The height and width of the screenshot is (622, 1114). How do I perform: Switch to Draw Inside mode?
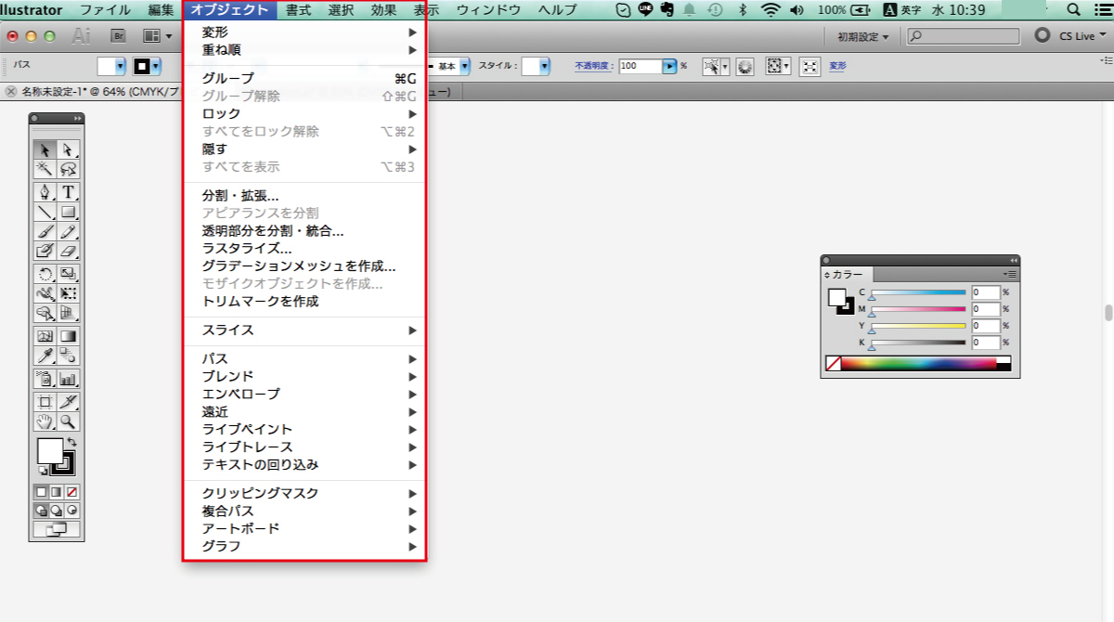[71, 510]
